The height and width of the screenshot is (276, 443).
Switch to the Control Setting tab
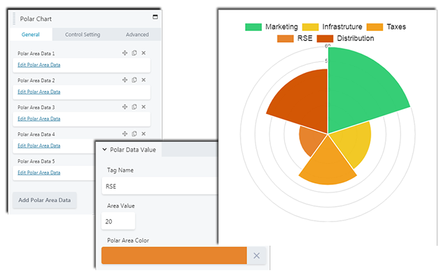(83, 35)
